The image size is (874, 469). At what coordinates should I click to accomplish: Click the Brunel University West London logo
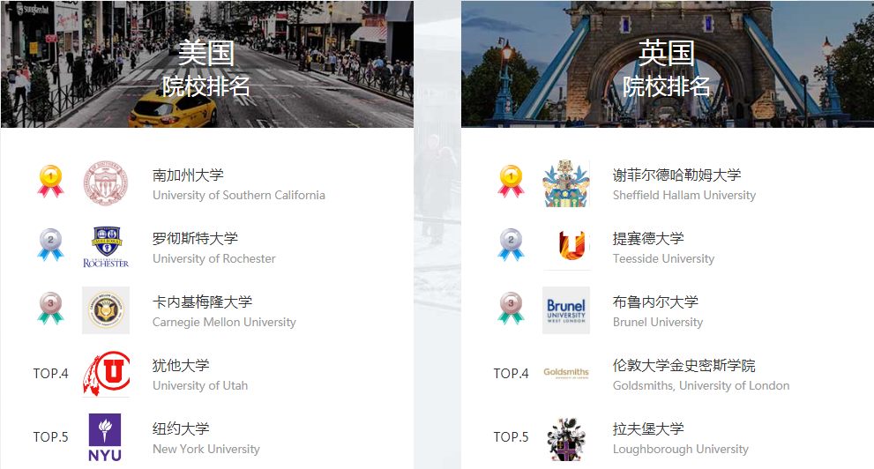565,310
